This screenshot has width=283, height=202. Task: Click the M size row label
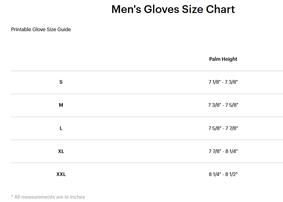tap(61, 105)
